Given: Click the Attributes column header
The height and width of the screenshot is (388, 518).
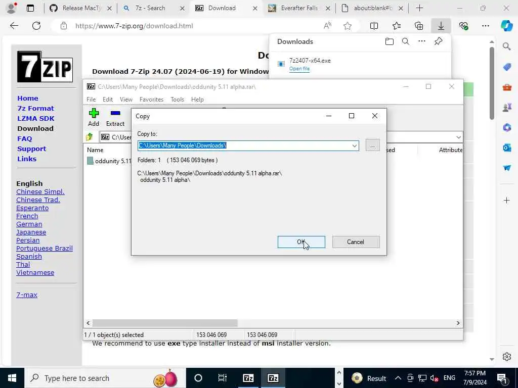Looking at the screenshot, I should (450, 150).
